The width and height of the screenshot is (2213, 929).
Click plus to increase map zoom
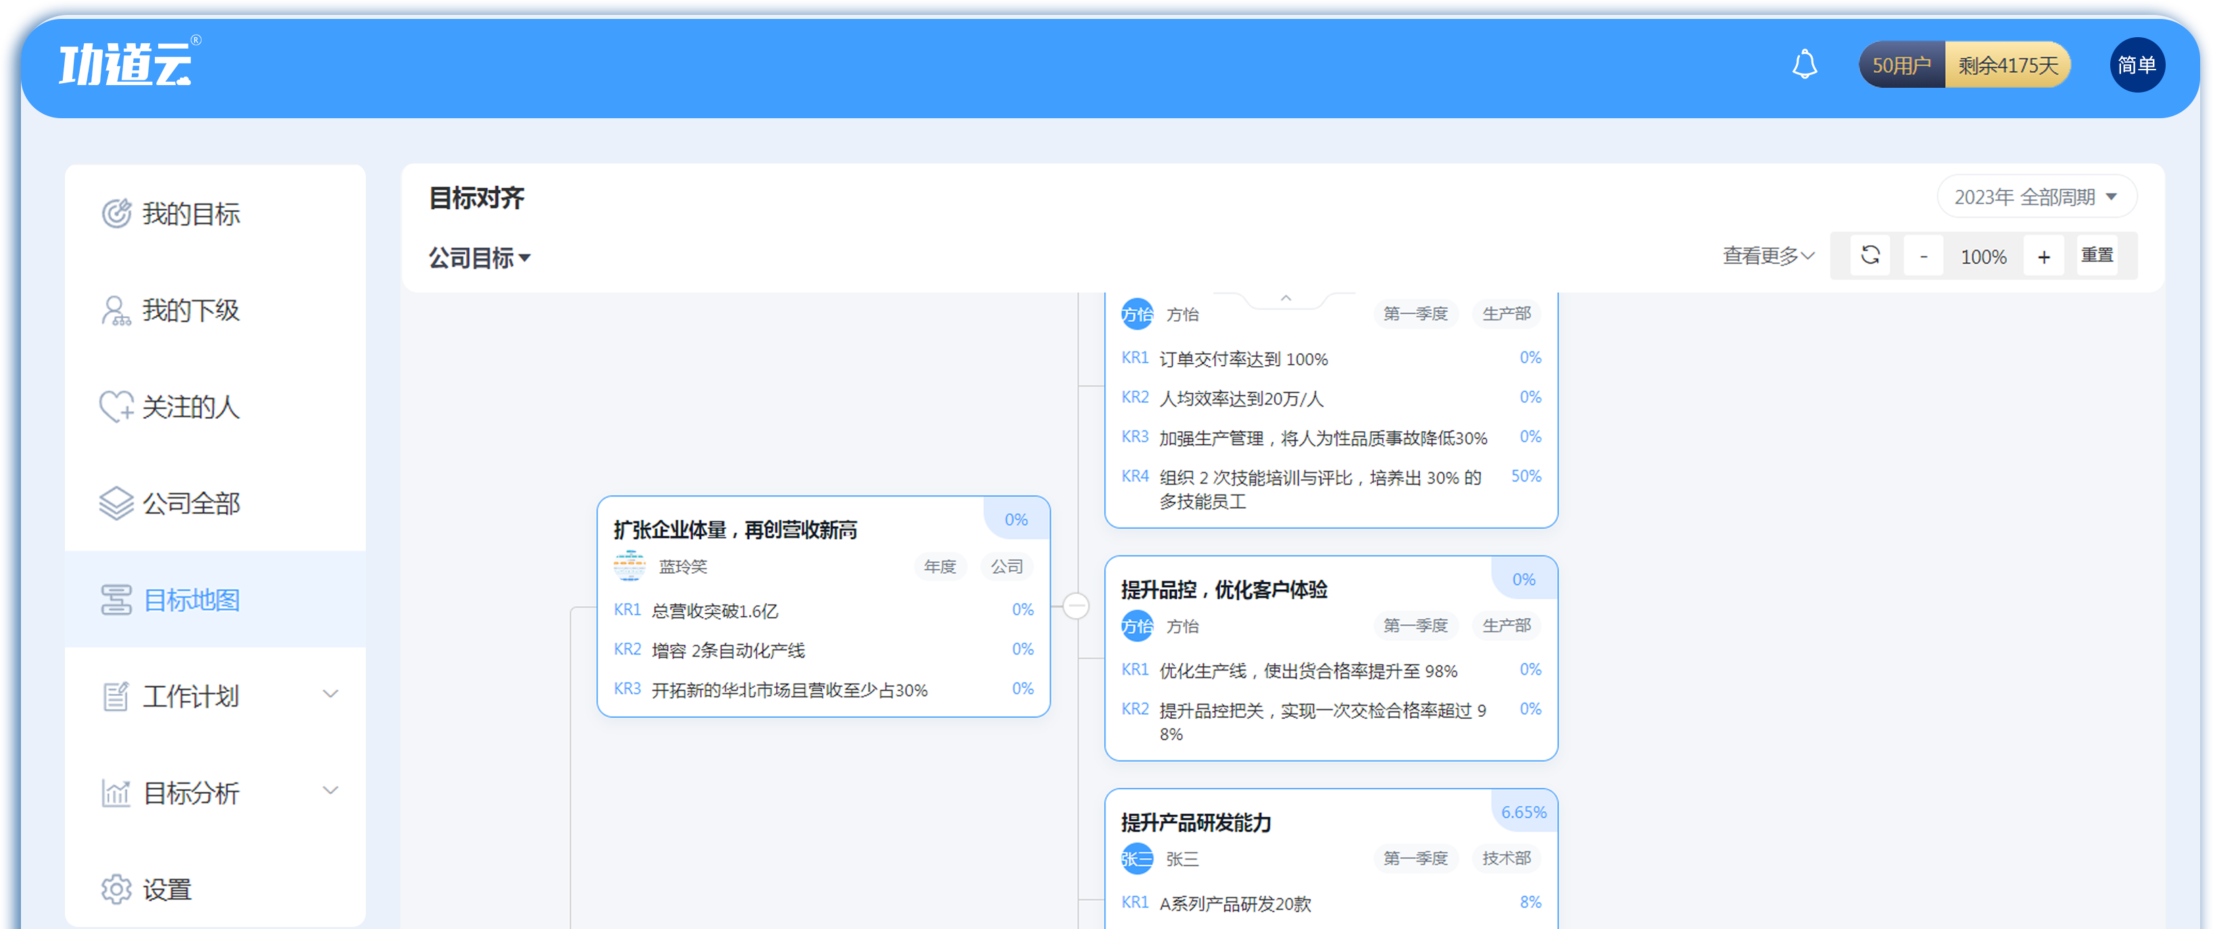[x=2044, y=255]
